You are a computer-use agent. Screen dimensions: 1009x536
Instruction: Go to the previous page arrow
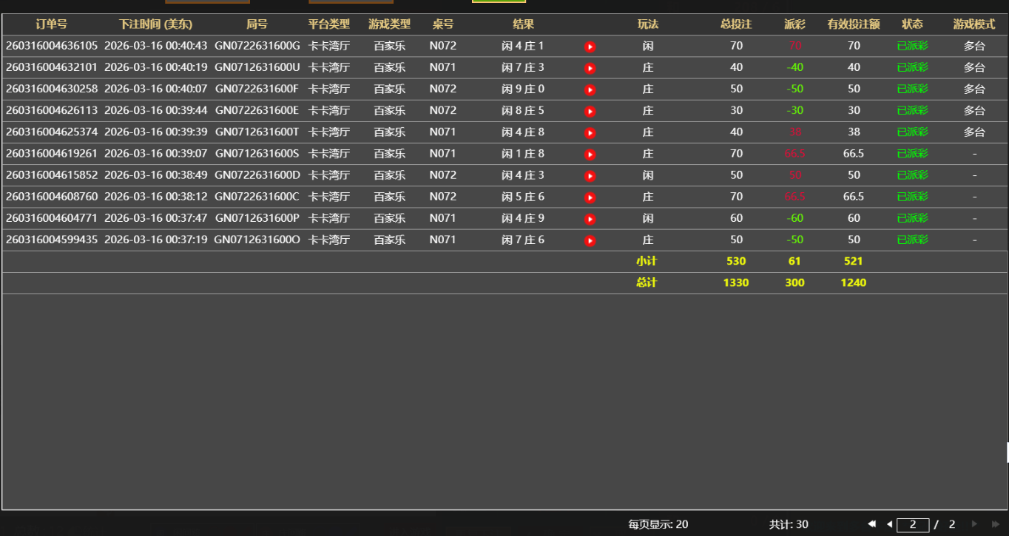[888, 523]
